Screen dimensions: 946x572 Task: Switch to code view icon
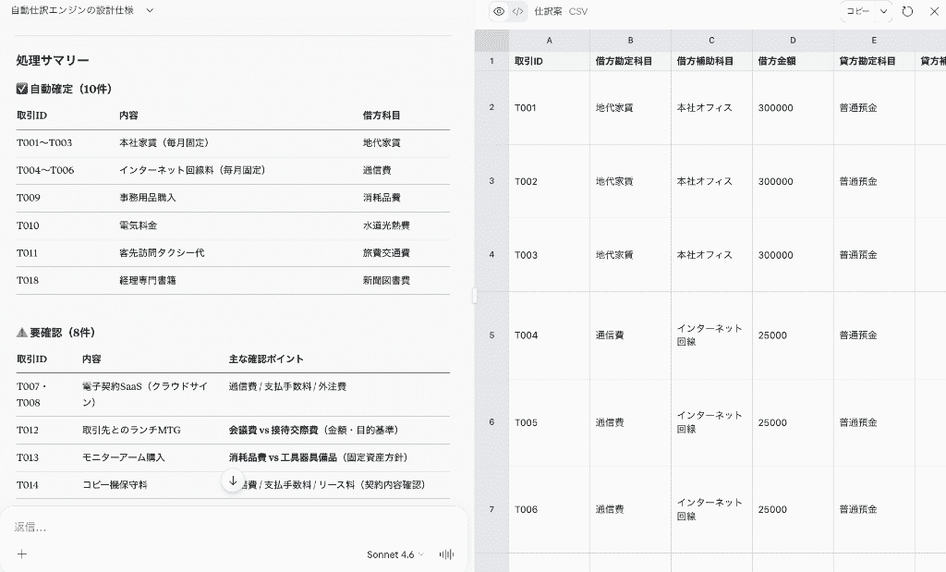click(x=517, y=11)
